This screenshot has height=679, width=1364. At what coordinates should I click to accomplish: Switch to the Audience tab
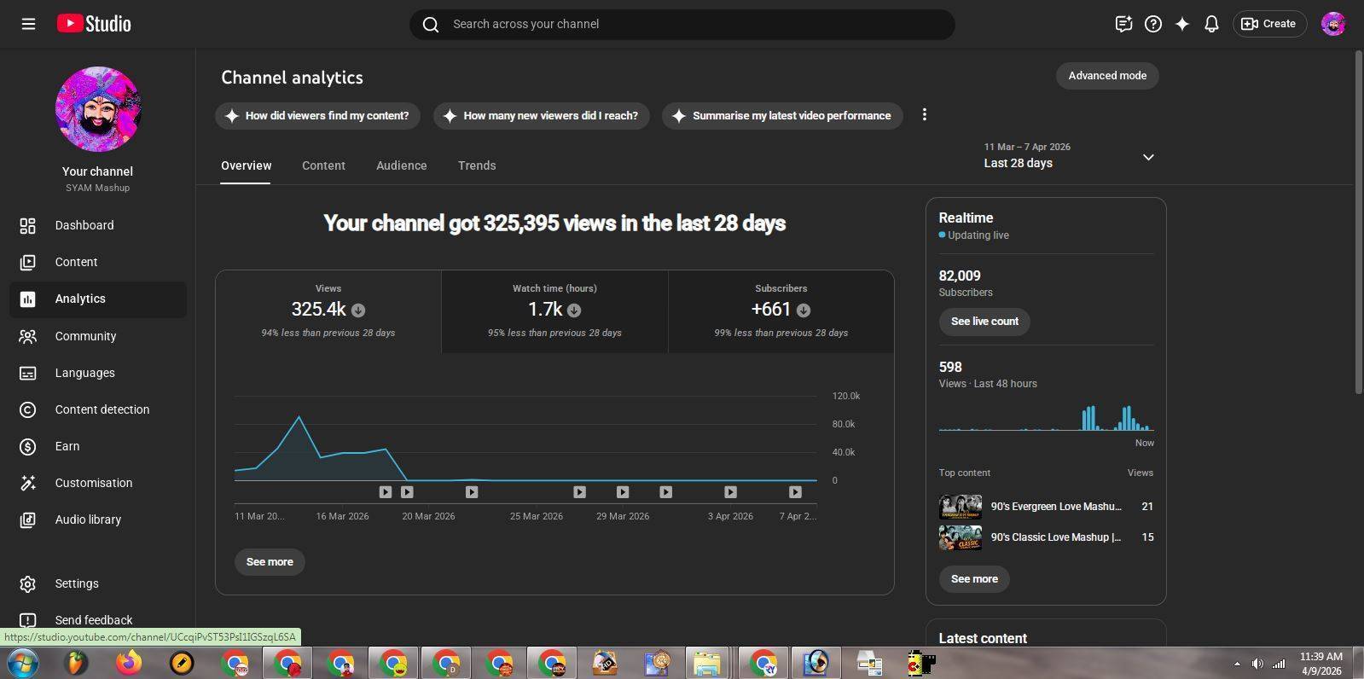[401, 165]
